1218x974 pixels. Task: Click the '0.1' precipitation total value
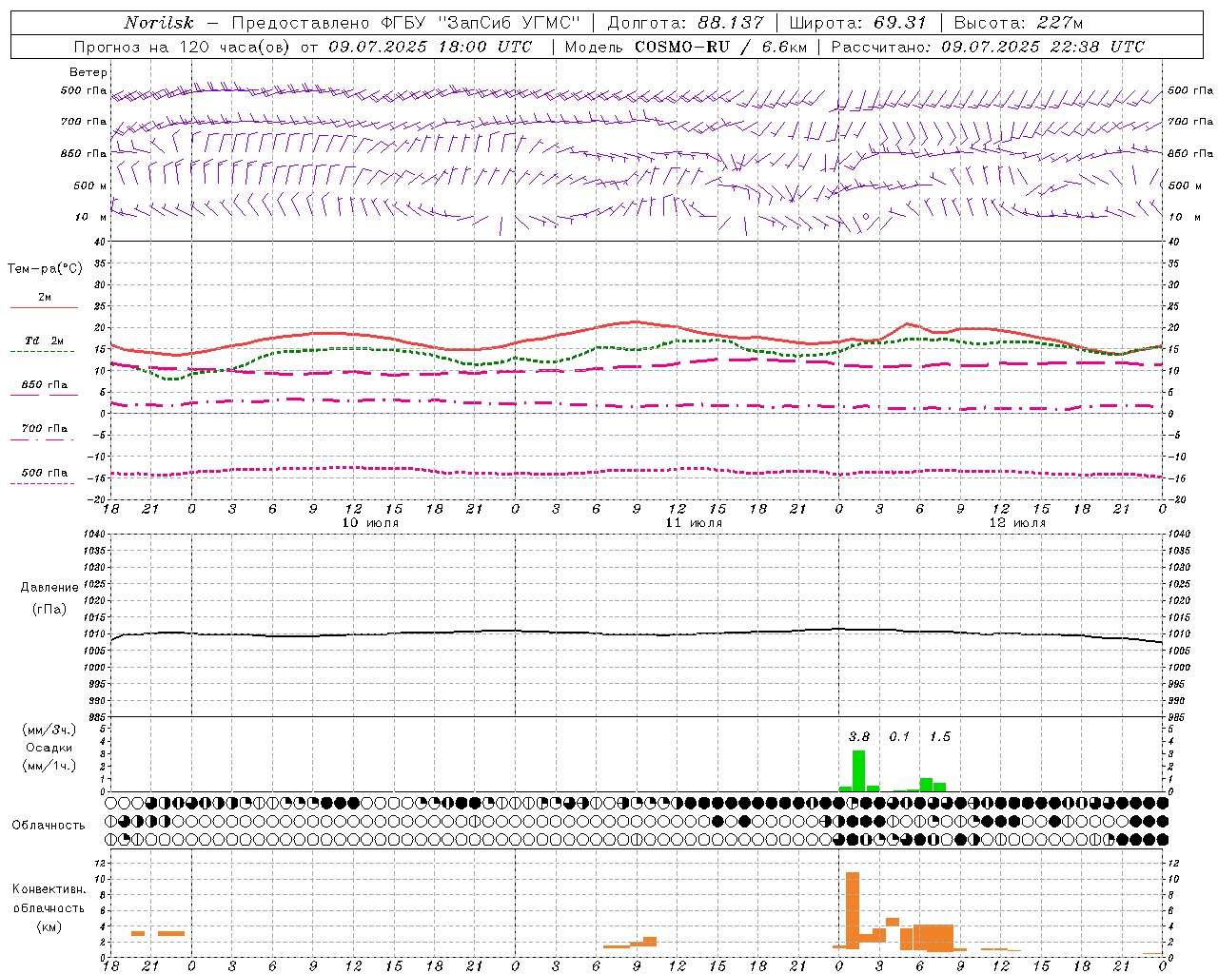pos(899,736)
